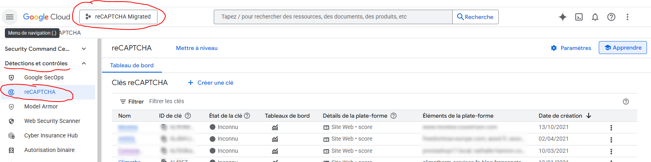The width and height of the screenshot is (651, 162).
Task: Open the three-dot account options menu
Action: 628,17
